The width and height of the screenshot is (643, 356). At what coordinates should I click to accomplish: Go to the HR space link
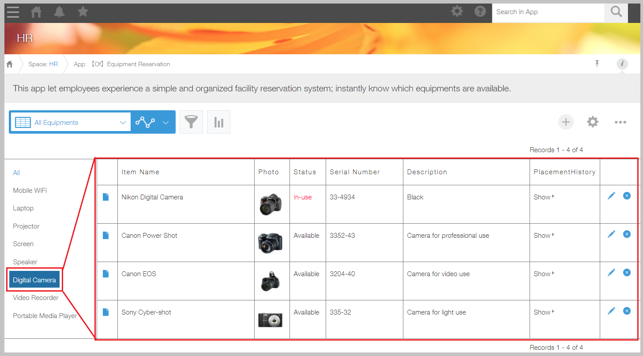pyautogui.click(x=53, y=64)
